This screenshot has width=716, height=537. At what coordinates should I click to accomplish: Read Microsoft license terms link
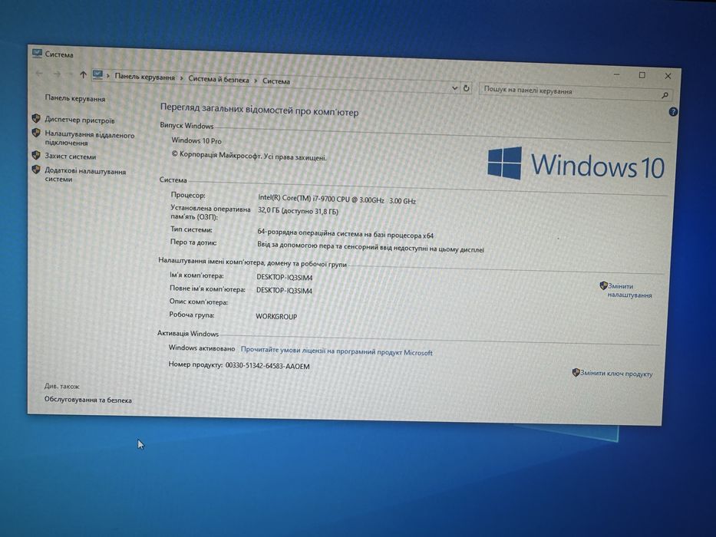[x=337, y=351]
